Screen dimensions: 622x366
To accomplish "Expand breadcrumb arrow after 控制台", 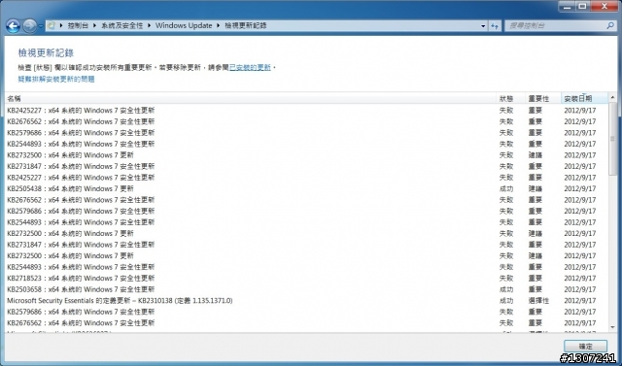I will click(x=95, y=26).
